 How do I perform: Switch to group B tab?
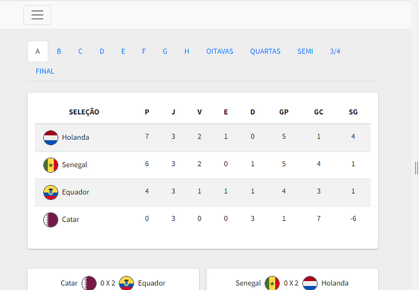(59, 52)
